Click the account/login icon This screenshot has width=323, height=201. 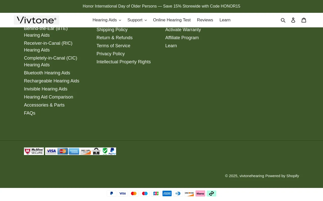293,20
